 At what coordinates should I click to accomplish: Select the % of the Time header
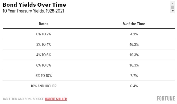click(x=134, y=24)
